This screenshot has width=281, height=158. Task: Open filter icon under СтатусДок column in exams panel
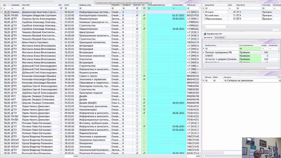point(263,8)
